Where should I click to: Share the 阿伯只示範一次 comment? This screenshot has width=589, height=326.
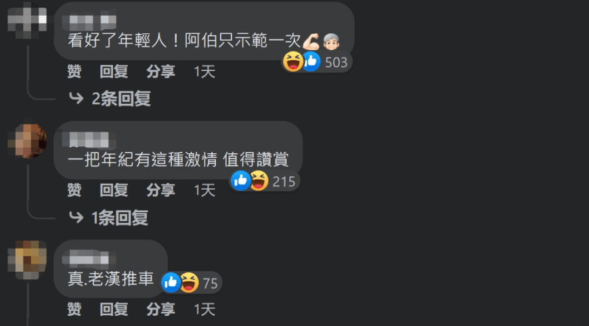point(160,71)
